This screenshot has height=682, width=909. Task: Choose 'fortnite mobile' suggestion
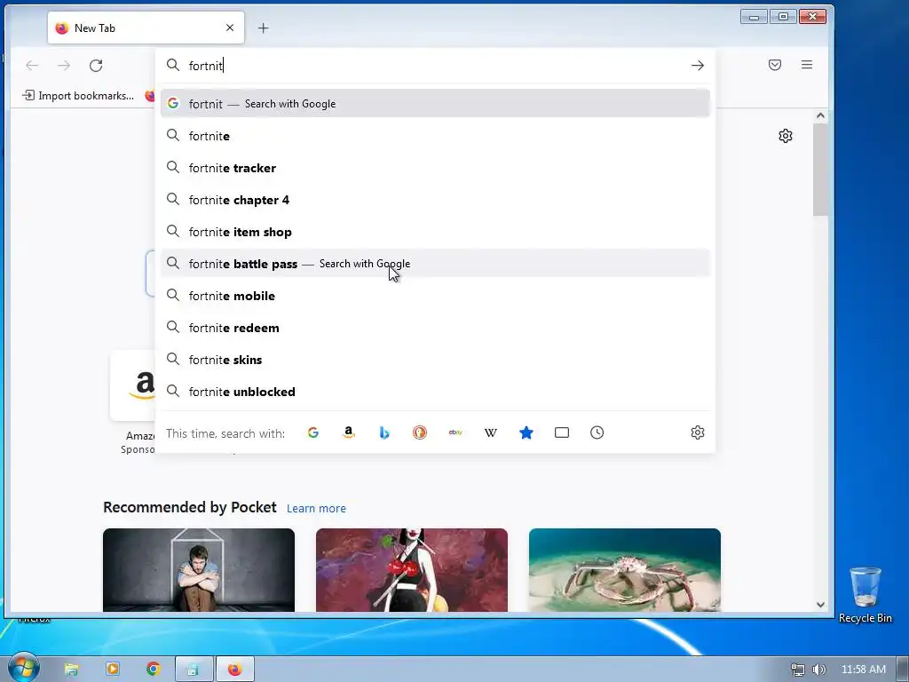(435, 296)
